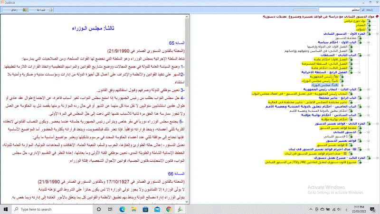Click the إغلاق (close) toolbar button

pyautogui.click(x=15, y=10)
